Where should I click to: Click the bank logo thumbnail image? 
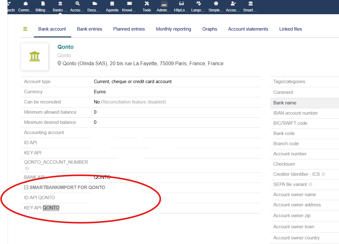click(35, 57)
